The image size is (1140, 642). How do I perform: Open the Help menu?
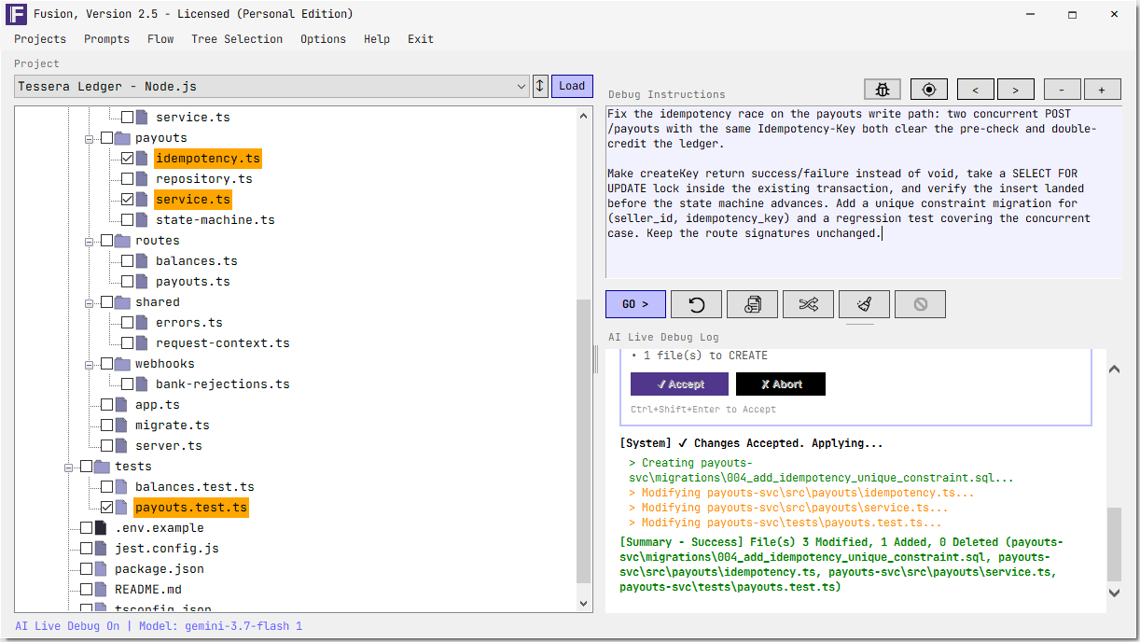pos(377,39)
